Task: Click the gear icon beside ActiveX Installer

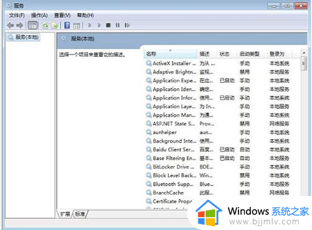Action: pos(148,63)
